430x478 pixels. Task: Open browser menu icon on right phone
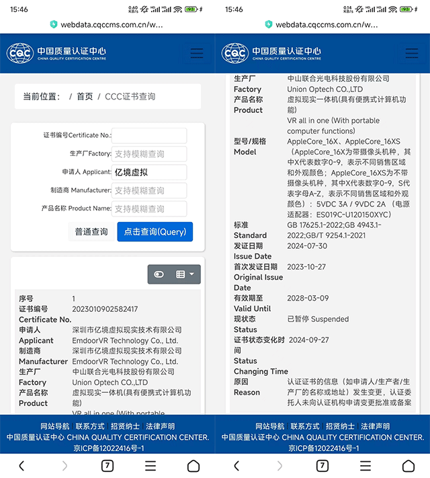[365, 466]
